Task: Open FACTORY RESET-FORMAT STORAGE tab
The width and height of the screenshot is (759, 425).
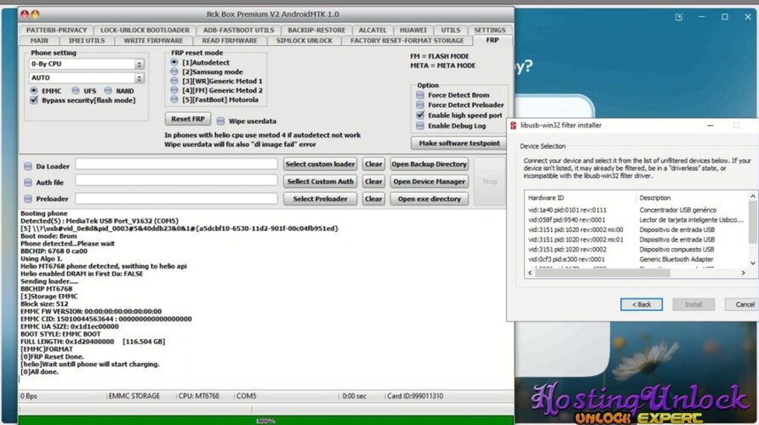Action: pos(407,41)
